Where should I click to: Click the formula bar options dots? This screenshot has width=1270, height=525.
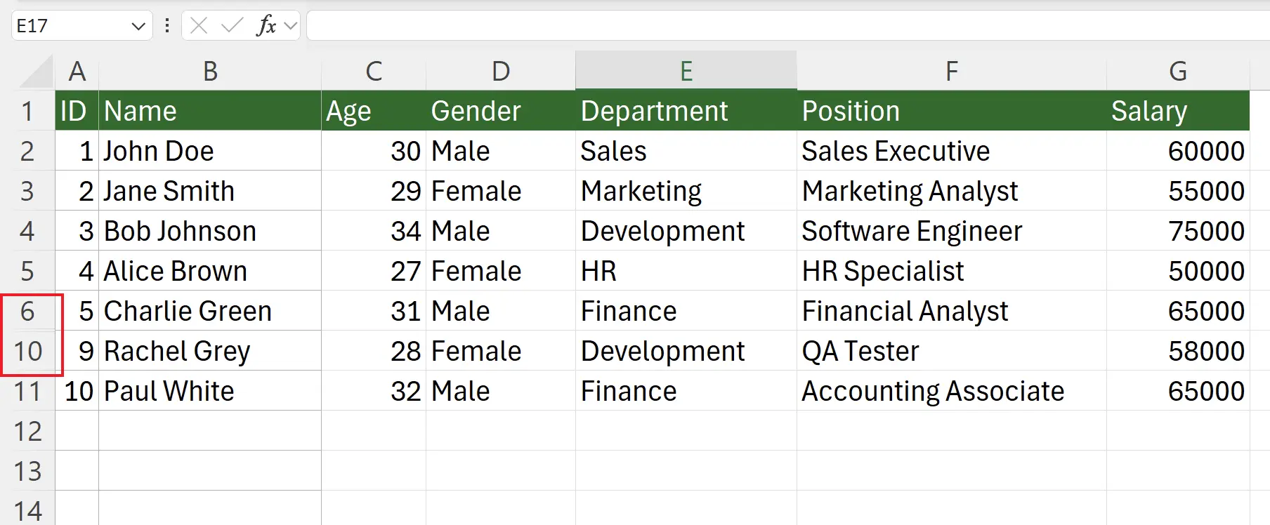pyautogui.click(x=167, y=26)
